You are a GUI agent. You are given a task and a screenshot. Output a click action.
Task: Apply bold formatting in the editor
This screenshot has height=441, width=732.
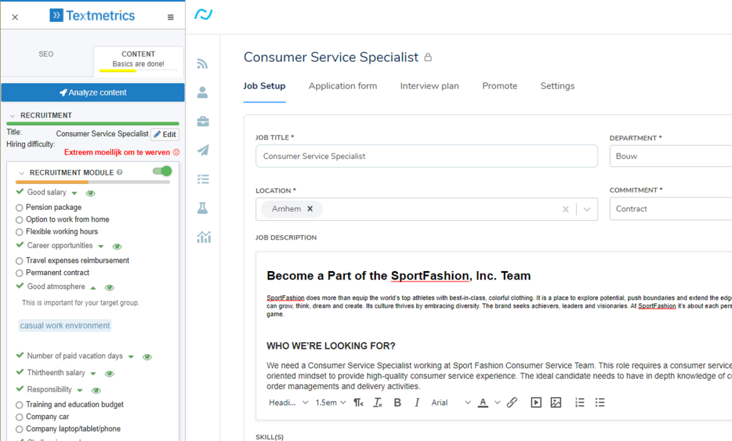point(397,402)
